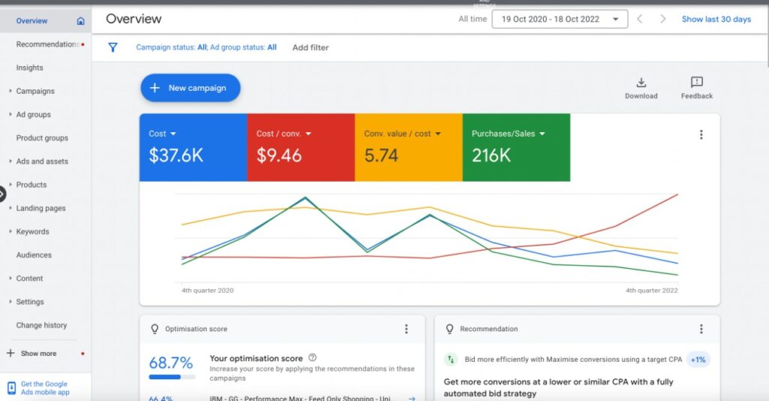Open Insights in the sidebar
The image size is (769, 401).
click(30, 68)
